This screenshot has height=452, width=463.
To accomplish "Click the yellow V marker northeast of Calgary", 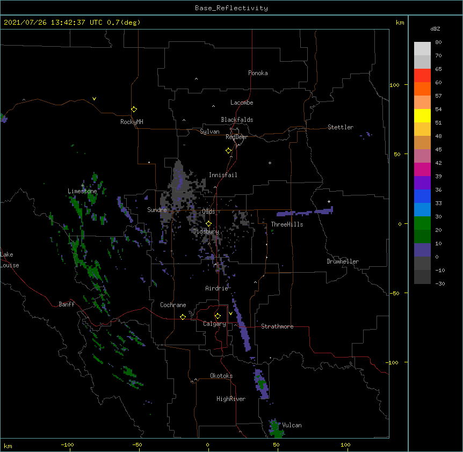I will (x=230, y=314).
